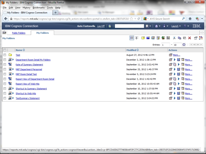Open the help question mark dropdown
This screenshot has height=154, width=206.
[186, 26]
